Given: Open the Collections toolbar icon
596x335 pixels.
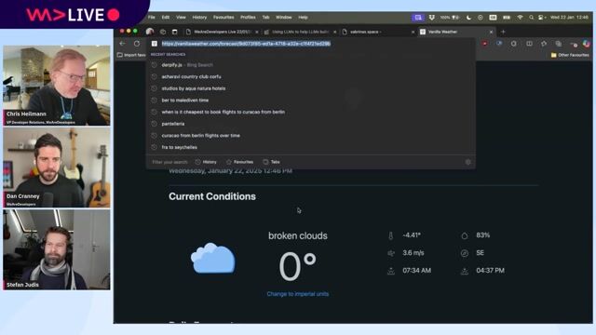Looking at the screenshot, I should [559, 44].
